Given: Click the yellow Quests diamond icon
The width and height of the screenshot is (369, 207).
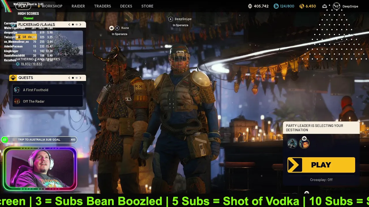Looking at the screenshot, I should pos(13,78).
